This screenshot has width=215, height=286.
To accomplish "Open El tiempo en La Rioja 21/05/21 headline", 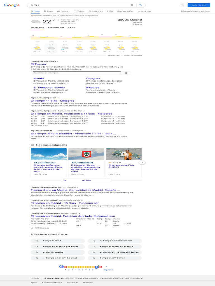I will (121, 166).
